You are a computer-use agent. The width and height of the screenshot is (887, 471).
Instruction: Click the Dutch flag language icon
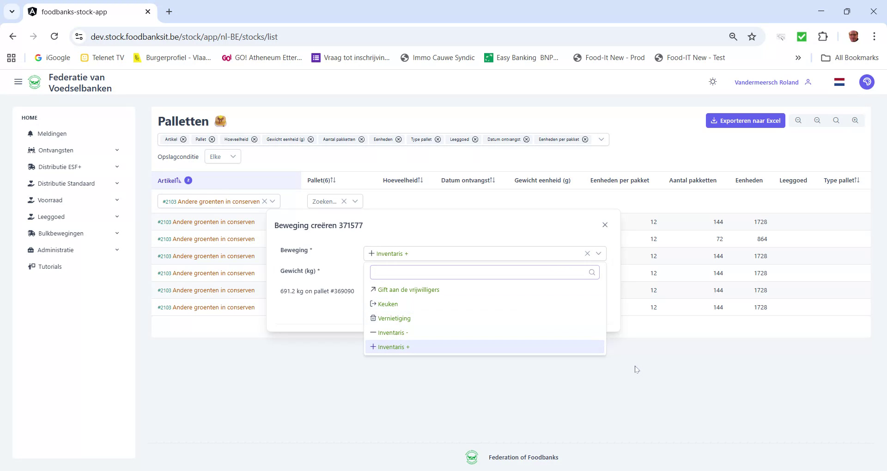839,82
